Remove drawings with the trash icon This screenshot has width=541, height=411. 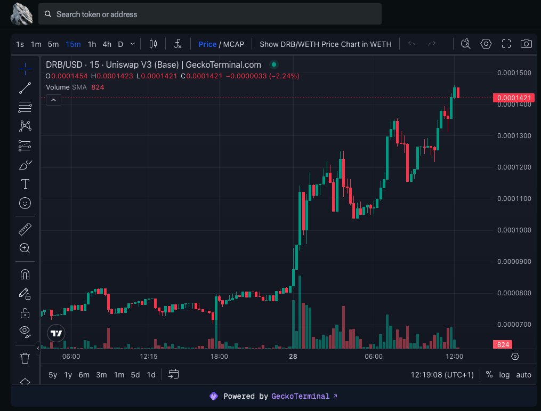pyautogui.click(x=25, y=358)
